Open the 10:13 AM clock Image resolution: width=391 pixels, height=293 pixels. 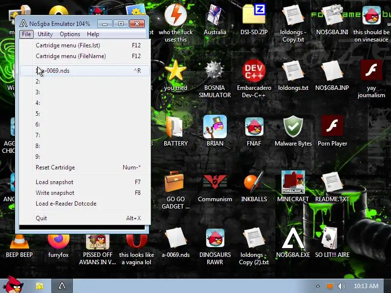tap(366, 286)
